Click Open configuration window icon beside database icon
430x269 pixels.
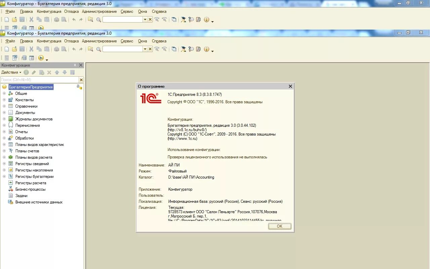tap(31, 58)
